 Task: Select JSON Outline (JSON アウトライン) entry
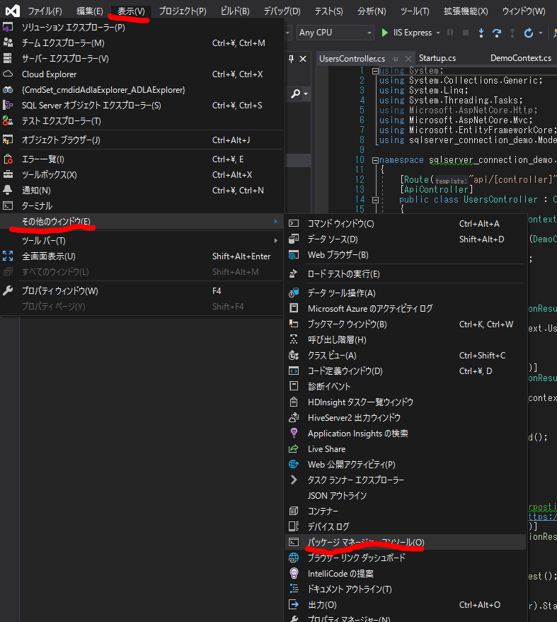406,495
